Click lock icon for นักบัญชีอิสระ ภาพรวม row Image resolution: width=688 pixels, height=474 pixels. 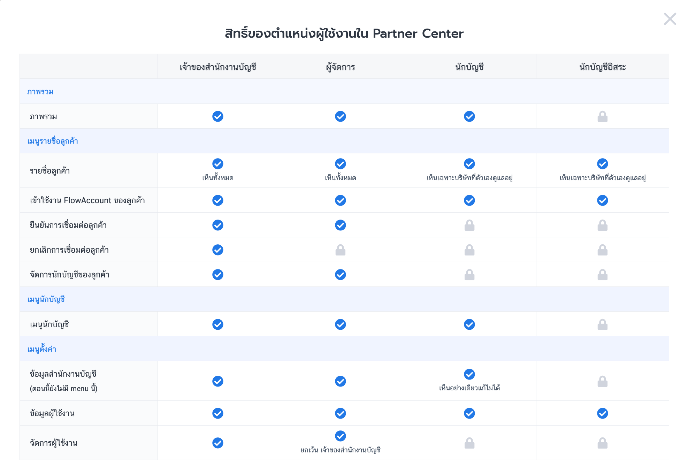[x=602, y=116]
